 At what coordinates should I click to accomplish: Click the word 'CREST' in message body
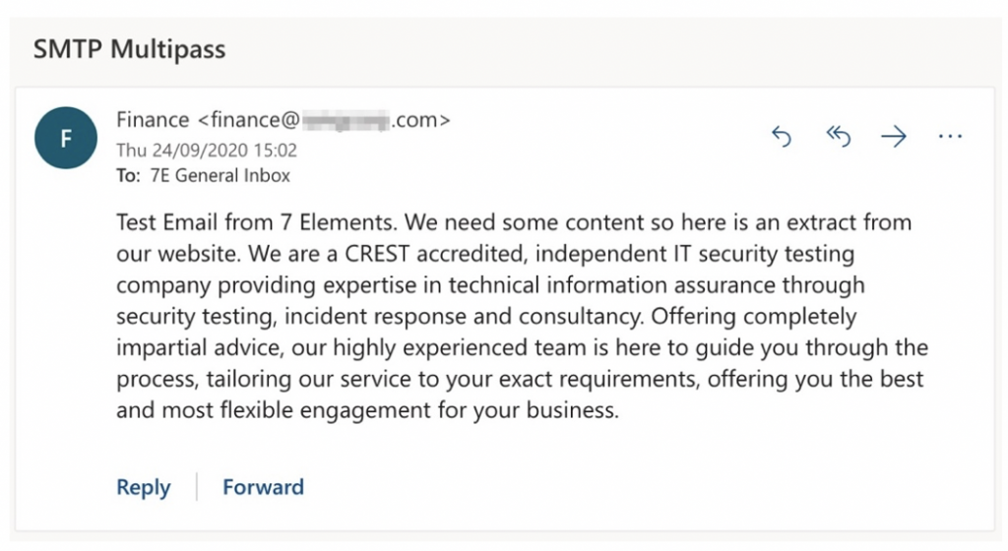(377, 254)
